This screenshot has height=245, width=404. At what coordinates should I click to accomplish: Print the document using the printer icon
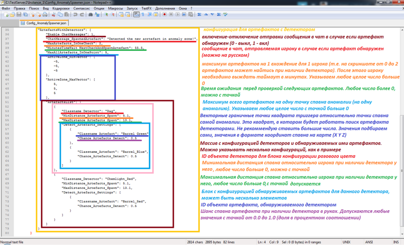(45, 15)
